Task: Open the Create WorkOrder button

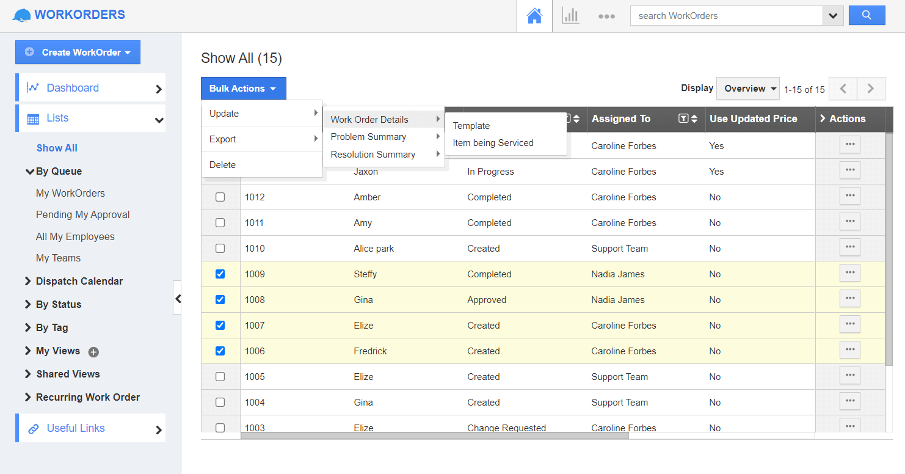Action: [78, 52]
